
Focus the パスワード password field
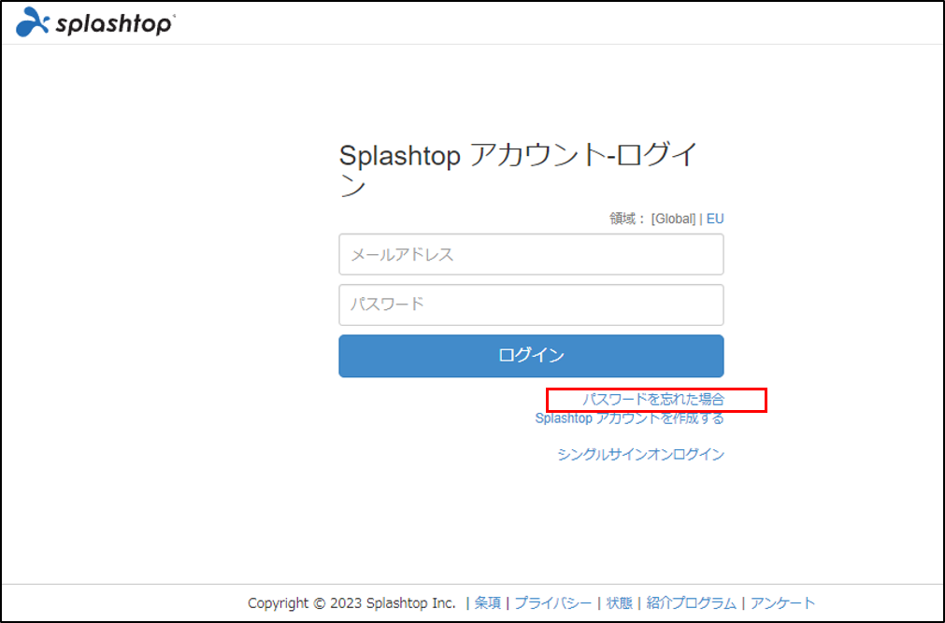[x=531, y=304]
